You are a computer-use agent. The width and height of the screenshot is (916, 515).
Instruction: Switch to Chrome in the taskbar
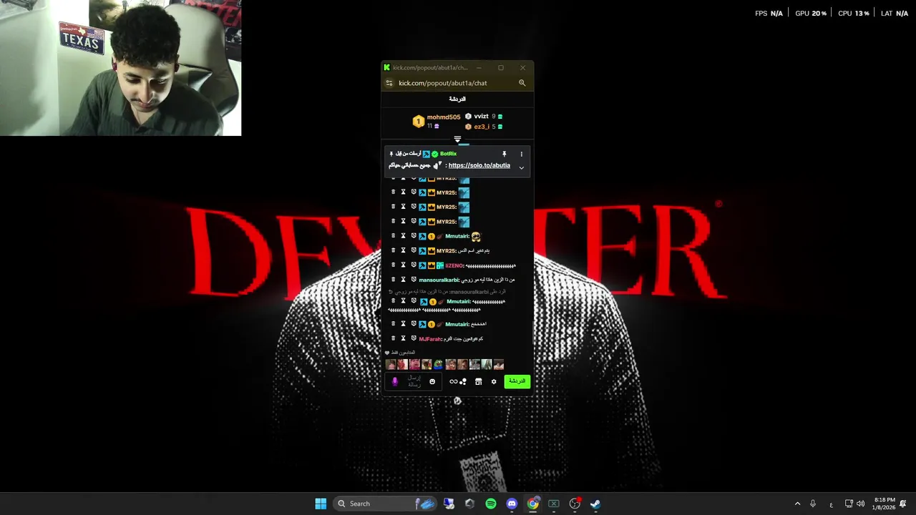click(532, 504)
